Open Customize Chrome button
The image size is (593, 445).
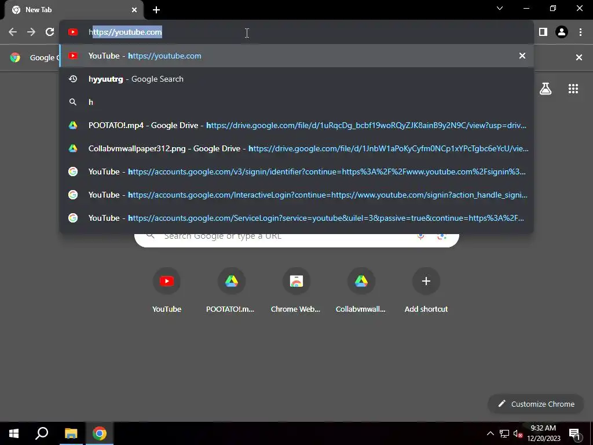[x=536, y=404]
